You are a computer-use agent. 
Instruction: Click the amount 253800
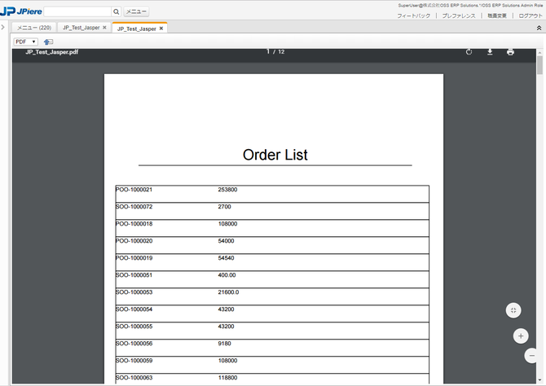click(227, 190)
